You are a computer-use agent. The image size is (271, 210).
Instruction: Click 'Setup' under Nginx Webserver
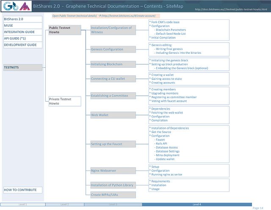(x=155, y=167)
